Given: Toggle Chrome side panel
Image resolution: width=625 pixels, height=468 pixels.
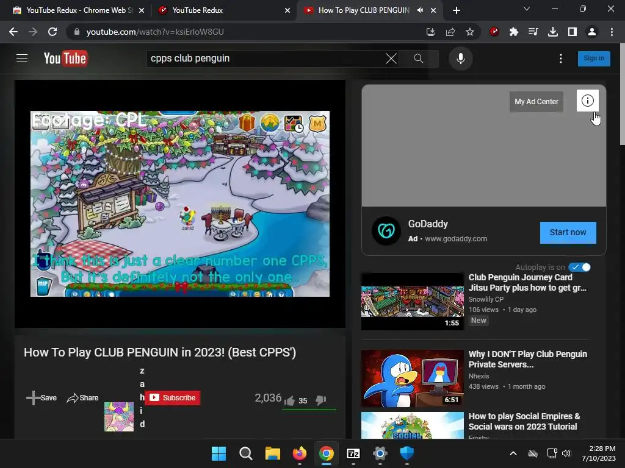Looking at the screenshot, I should click(573, 32).
